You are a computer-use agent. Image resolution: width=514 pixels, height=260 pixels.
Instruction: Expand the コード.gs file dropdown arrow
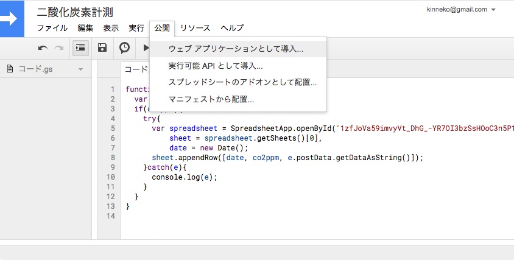click(80, 69)
